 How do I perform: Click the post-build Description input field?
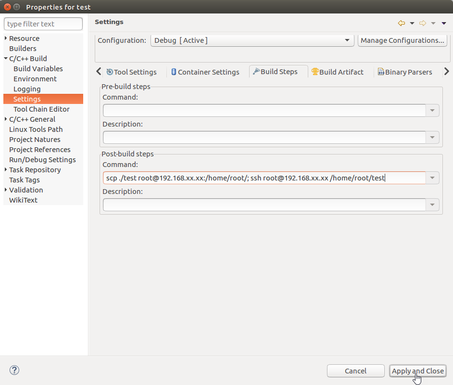[264, 205]
